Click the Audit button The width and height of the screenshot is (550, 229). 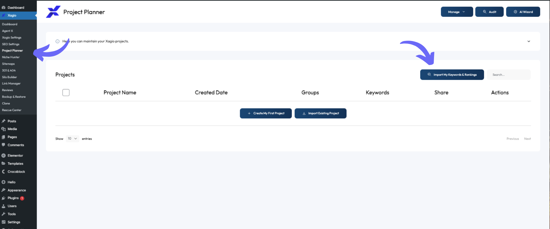click(489, 12)
